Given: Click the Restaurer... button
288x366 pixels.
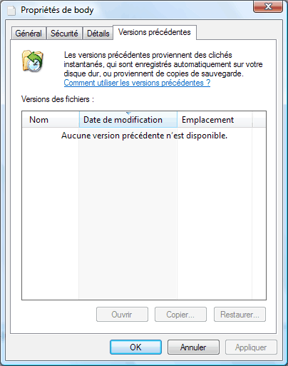Looking at the screenshot, I should pyautogui.click(x=240, y=315).
